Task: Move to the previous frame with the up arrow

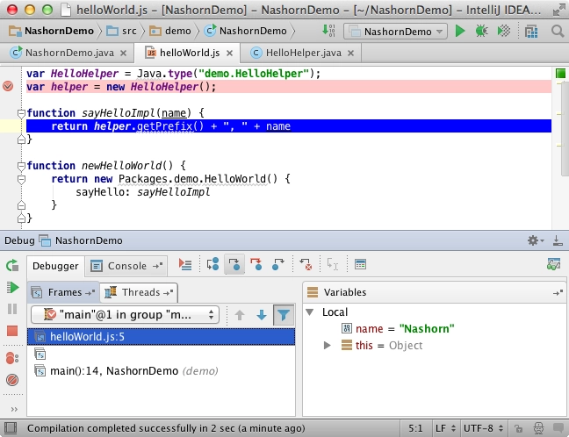Action: click(240, 315)
